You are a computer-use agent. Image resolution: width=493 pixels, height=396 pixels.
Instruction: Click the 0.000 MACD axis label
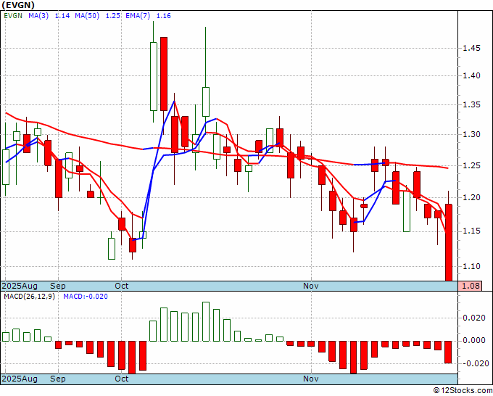tap(474, 341)
